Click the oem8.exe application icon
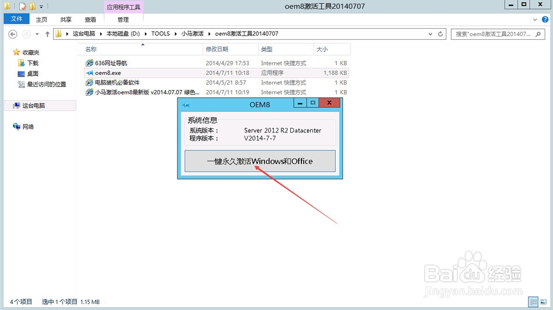This screenshot has height=310, width=553. point(90,73)
